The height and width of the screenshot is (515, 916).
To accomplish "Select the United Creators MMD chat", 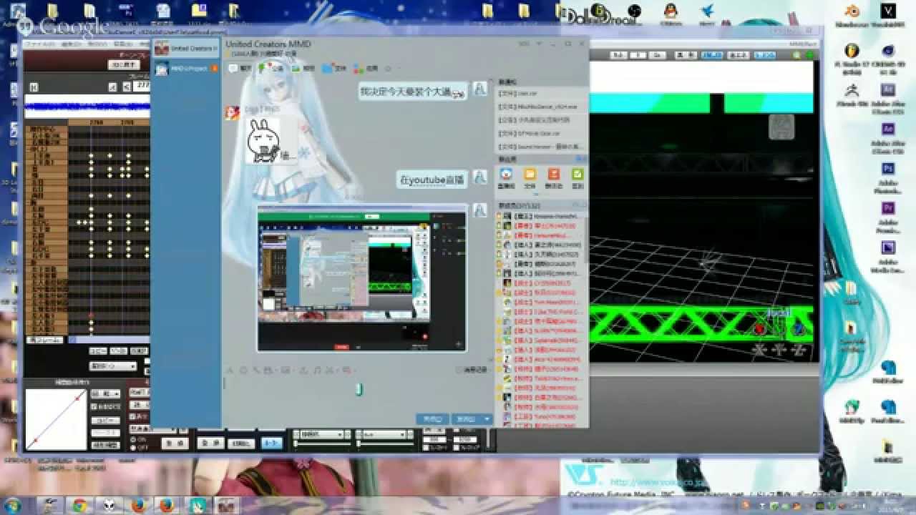I will pyautogui.click(x=187, y=48).
